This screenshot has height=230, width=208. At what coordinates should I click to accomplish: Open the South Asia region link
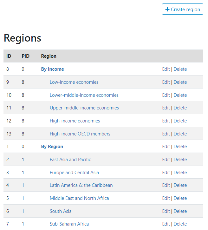coord(61,211)
